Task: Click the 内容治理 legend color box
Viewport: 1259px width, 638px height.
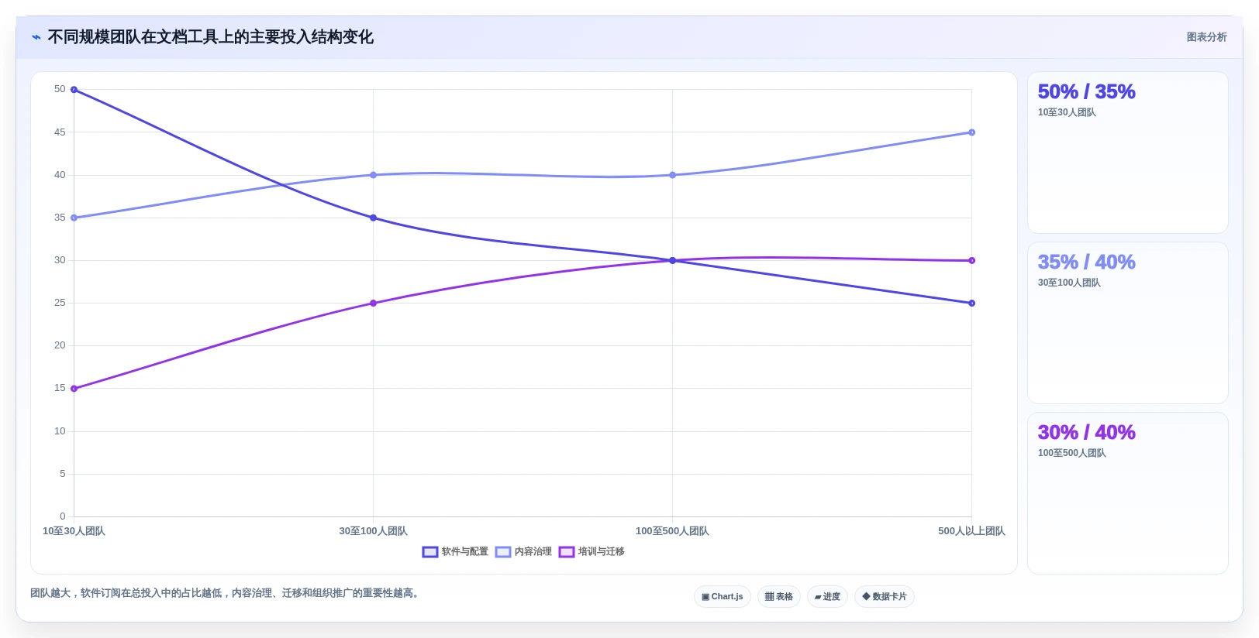Action: tap(503, 552)
